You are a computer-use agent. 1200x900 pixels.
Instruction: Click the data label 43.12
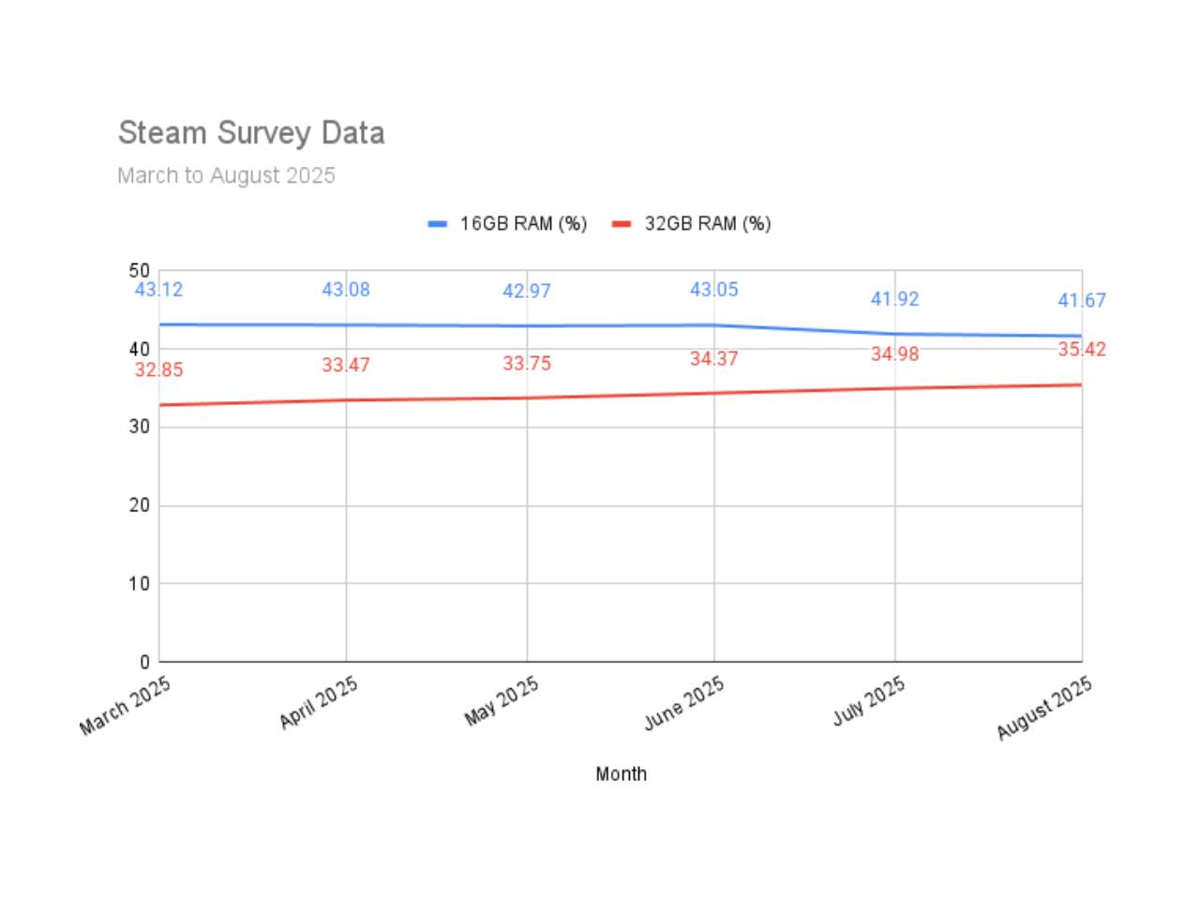click(158, 290)
